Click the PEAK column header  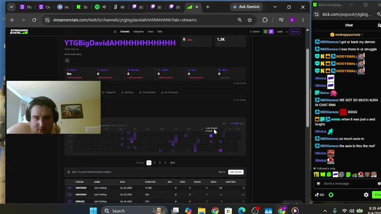pyautogui.click(x=182, y=182)
